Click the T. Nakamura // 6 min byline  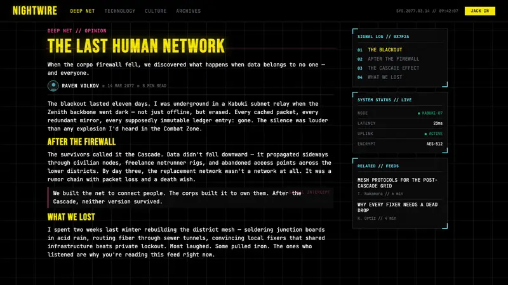click(x=380, y=194)
